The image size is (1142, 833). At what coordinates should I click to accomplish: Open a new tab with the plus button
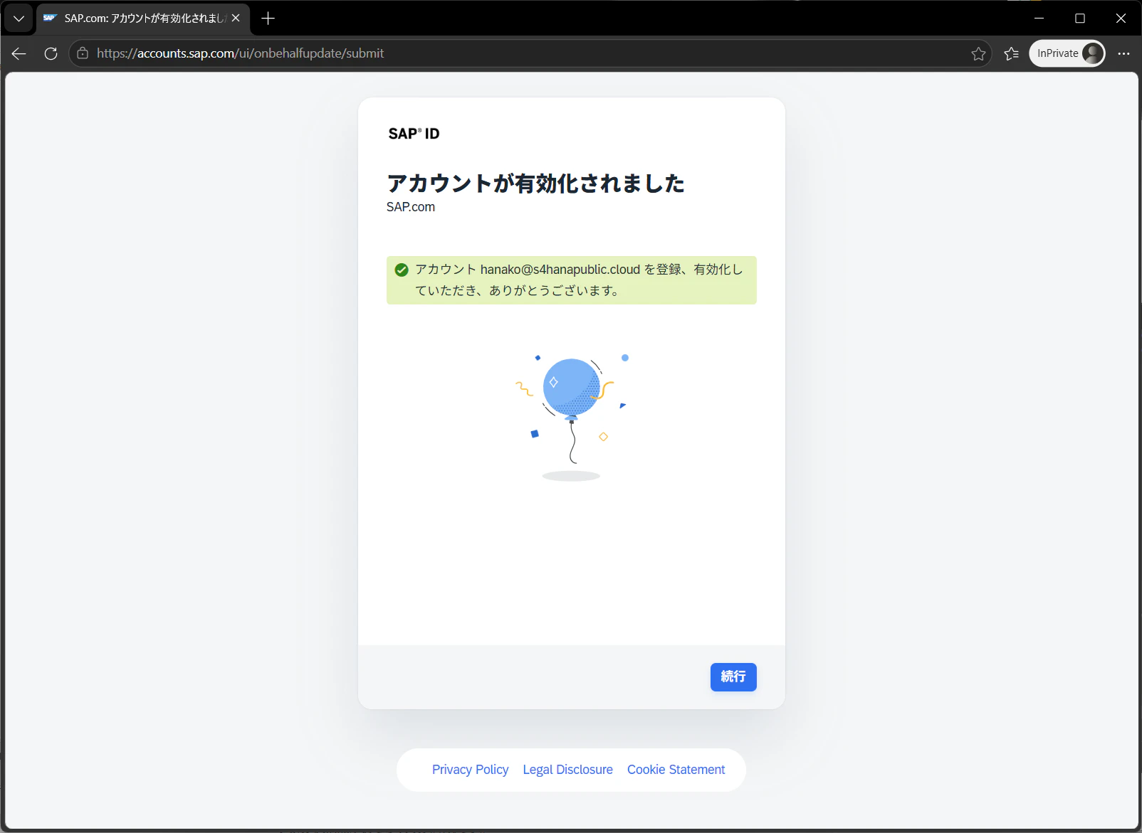pyautogui.click(x=268, y=18)
